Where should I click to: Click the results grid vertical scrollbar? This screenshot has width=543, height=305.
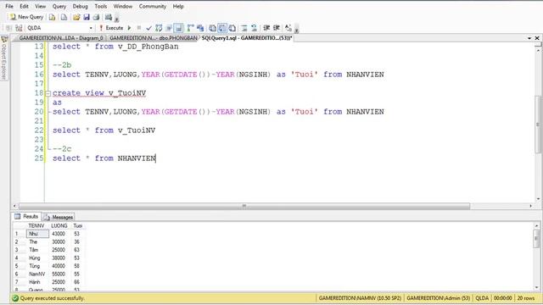click(x=536, y=239)
